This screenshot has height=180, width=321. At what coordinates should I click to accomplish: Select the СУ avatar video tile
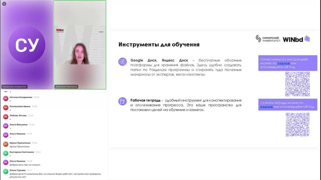tap(27, 44)
